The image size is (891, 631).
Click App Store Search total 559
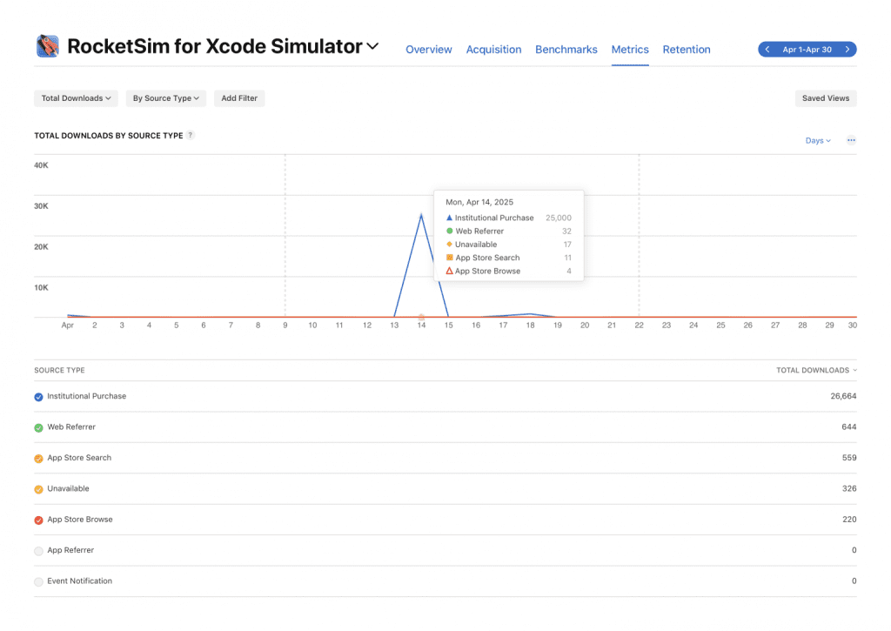point(849,458)
